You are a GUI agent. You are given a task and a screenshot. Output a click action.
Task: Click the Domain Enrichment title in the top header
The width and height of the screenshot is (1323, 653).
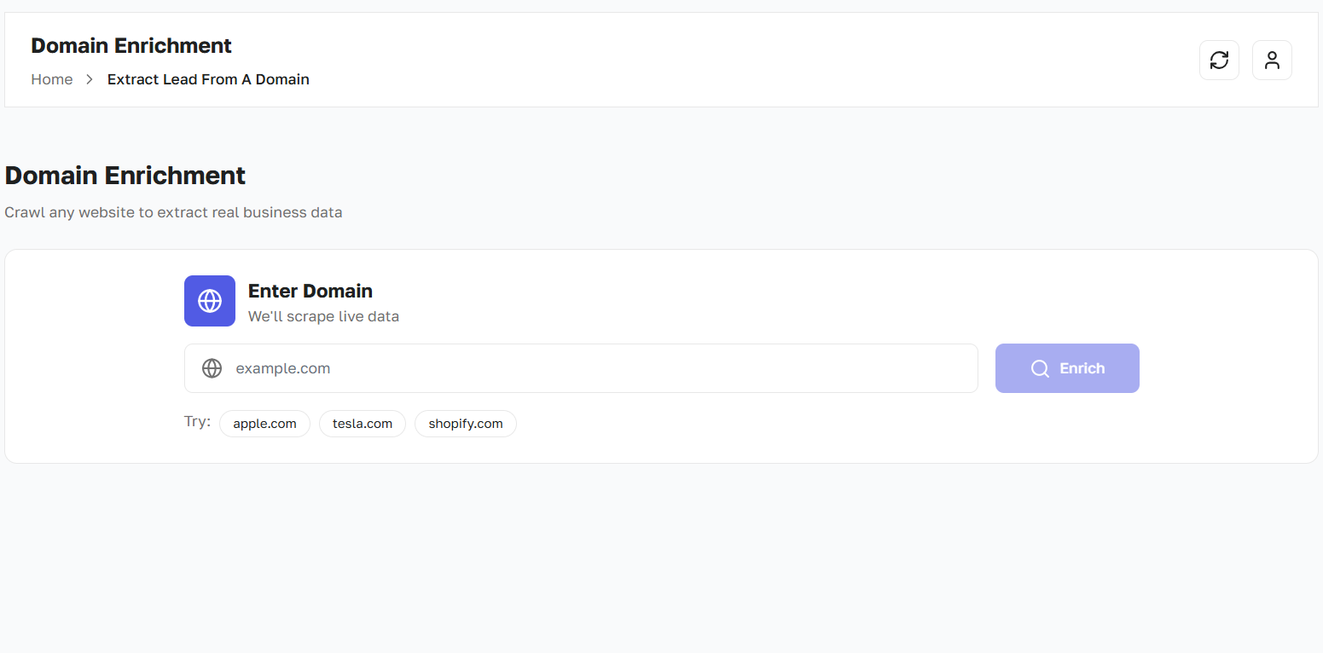[131, 46]
